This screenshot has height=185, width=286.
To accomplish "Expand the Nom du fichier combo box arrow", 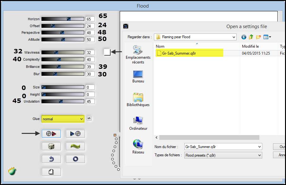I will [259, 147].
